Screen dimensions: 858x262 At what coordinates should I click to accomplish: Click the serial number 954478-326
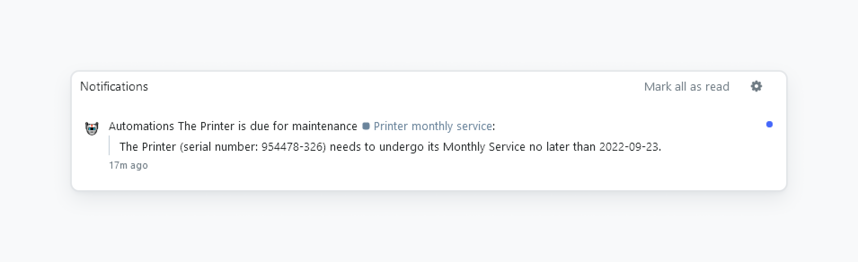click(x=292, y=147)
